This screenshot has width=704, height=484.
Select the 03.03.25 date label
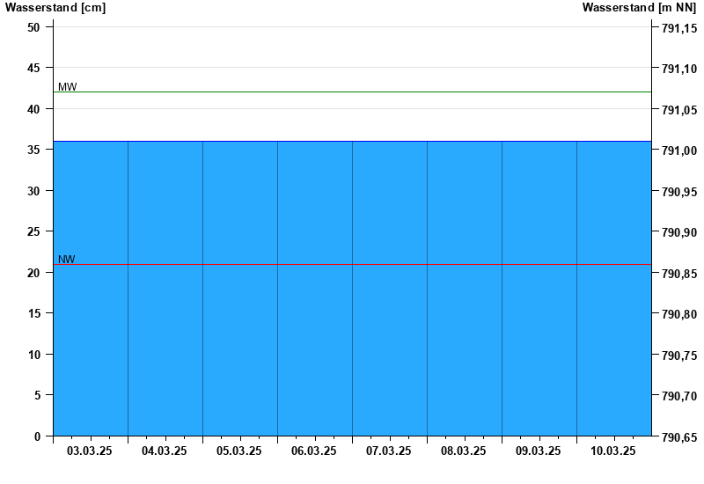pos(90,451)
